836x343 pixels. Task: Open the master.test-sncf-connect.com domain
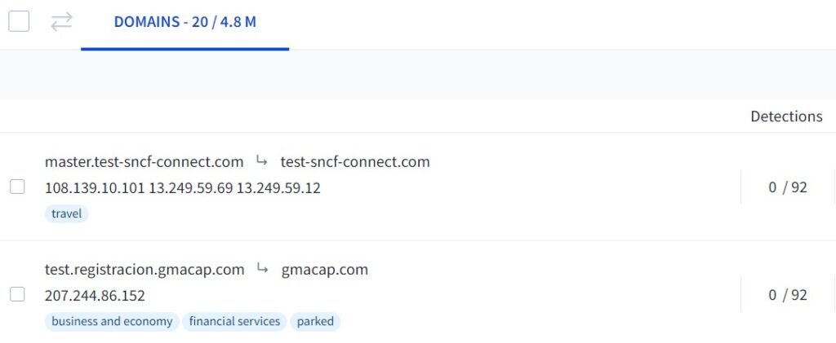(145, 161)
